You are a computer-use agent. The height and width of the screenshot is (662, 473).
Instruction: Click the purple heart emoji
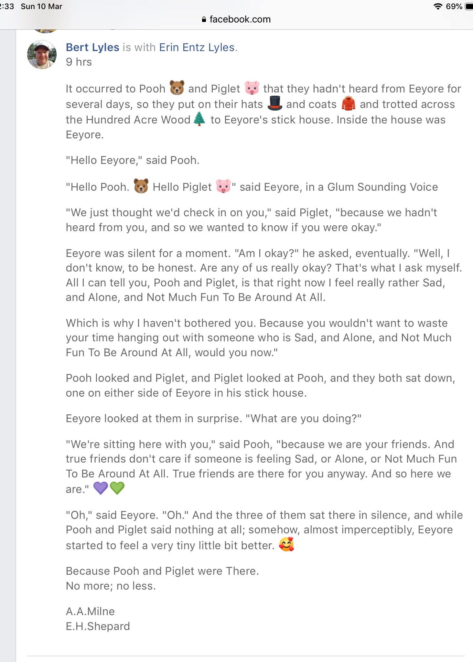101,488
